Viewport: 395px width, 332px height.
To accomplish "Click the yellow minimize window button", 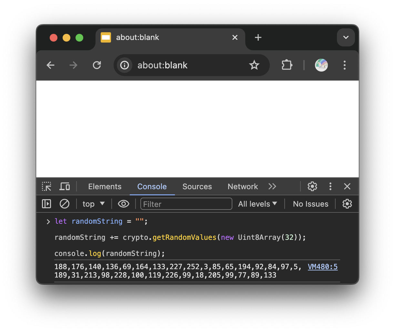I will [66, 38].
